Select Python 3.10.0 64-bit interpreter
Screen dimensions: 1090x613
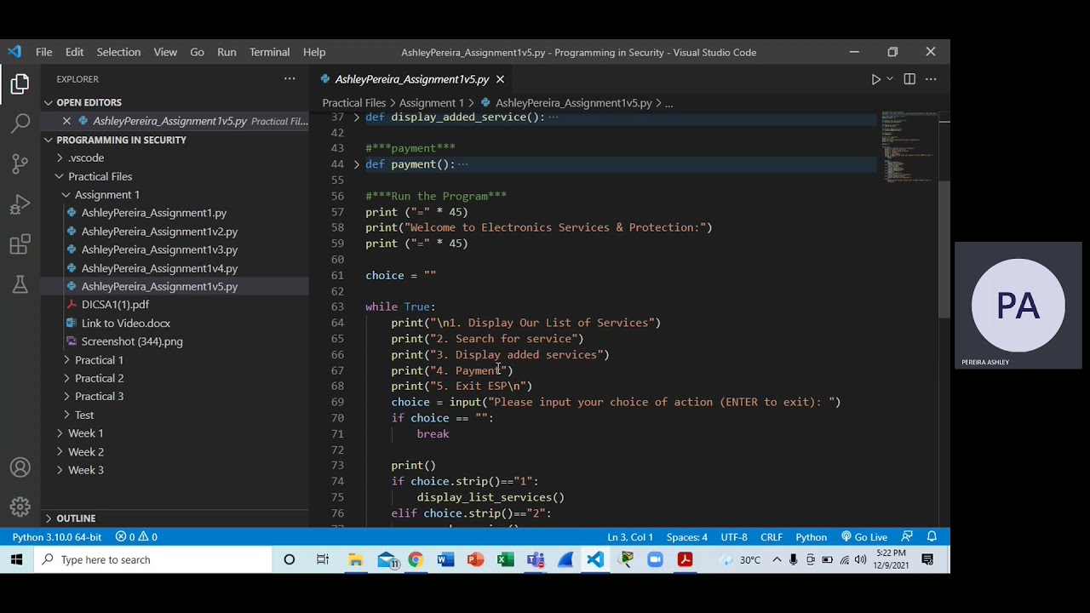pyautogui.click(x=56, y=537)
